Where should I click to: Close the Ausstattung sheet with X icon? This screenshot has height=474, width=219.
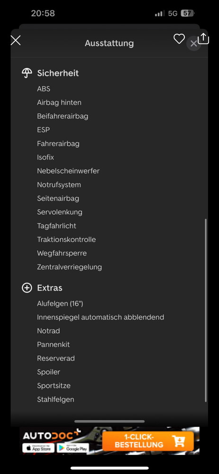click(x=16, y=40)
